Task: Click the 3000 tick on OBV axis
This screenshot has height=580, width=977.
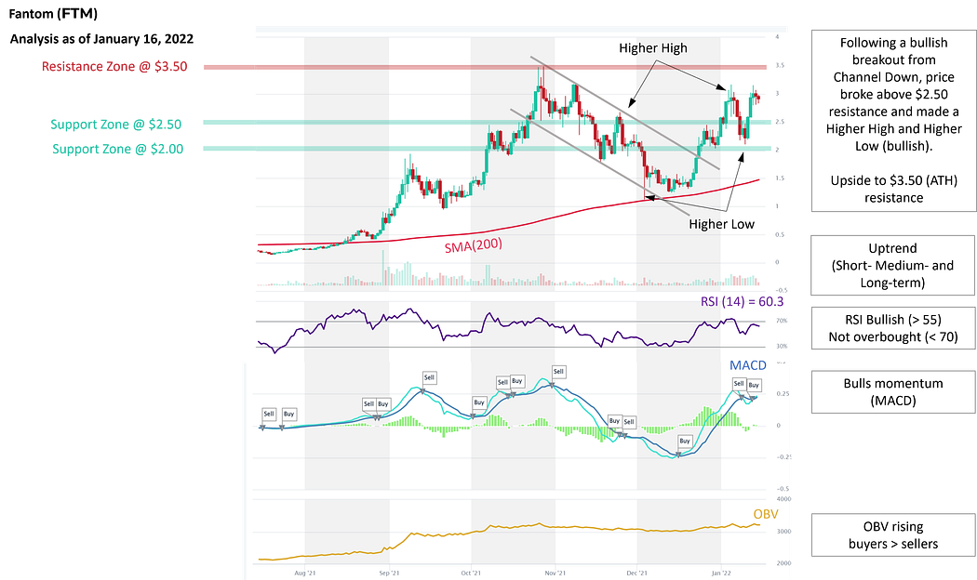Action: tap(783, 532)
